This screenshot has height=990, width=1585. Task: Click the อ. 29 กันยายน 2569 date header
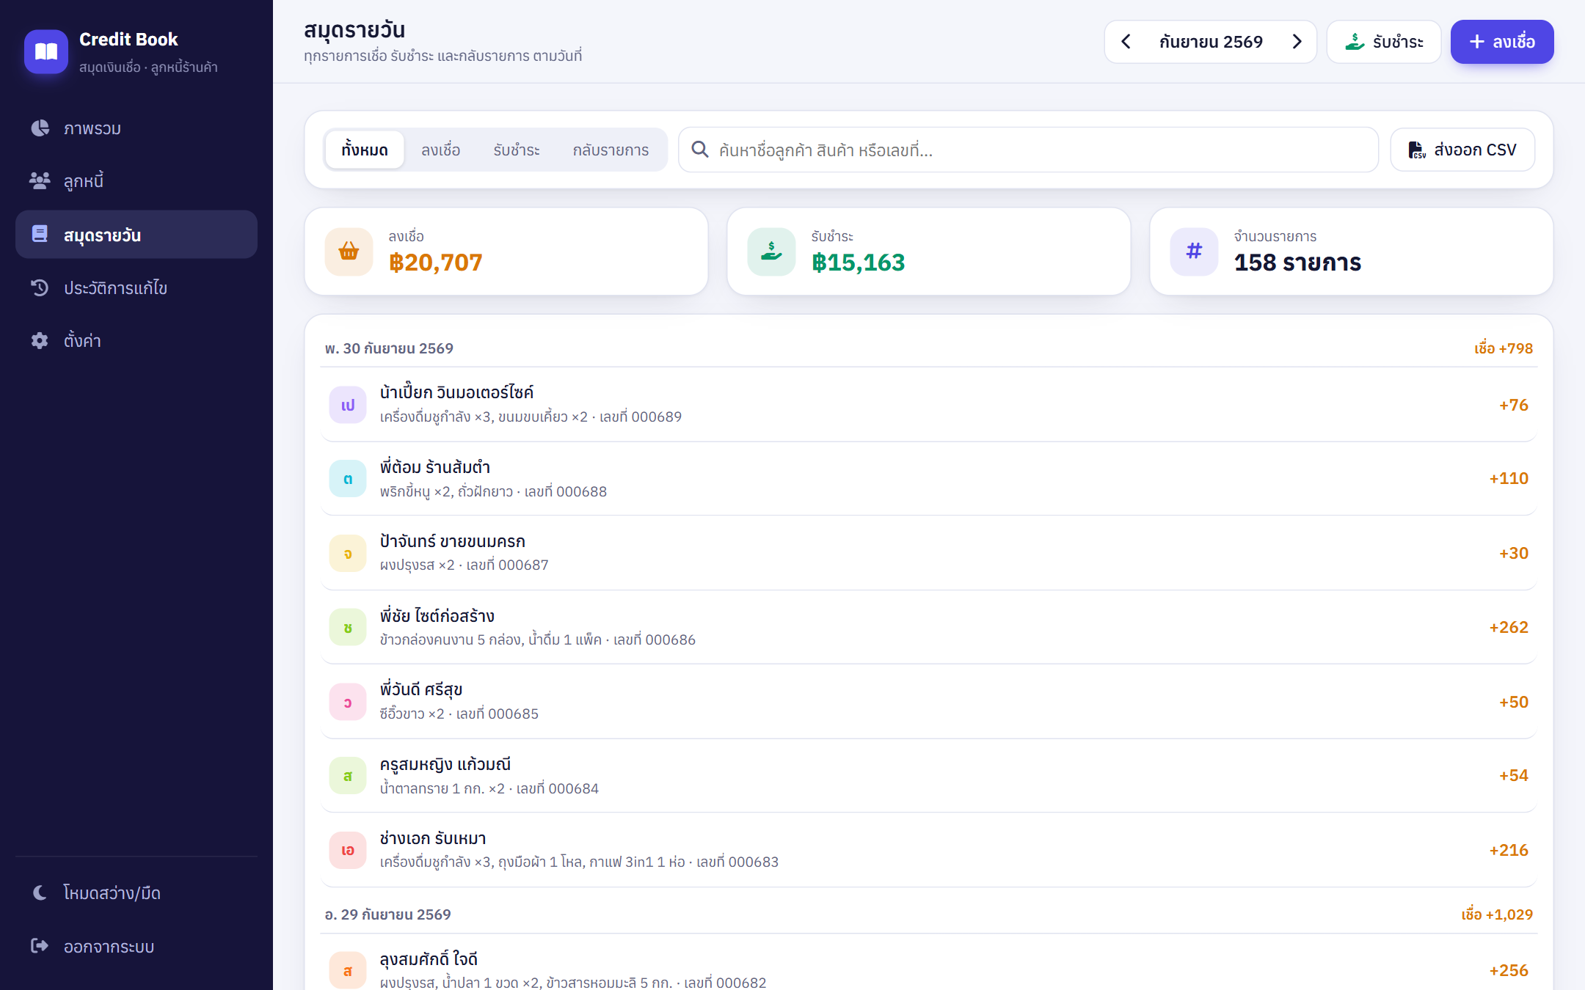(x=387, y=914)
